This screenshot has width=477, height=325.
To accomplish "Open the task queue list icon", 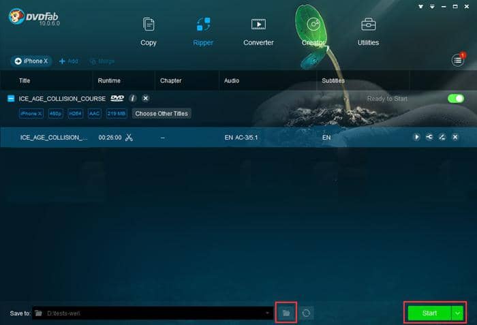I will (x=457, y=60).
